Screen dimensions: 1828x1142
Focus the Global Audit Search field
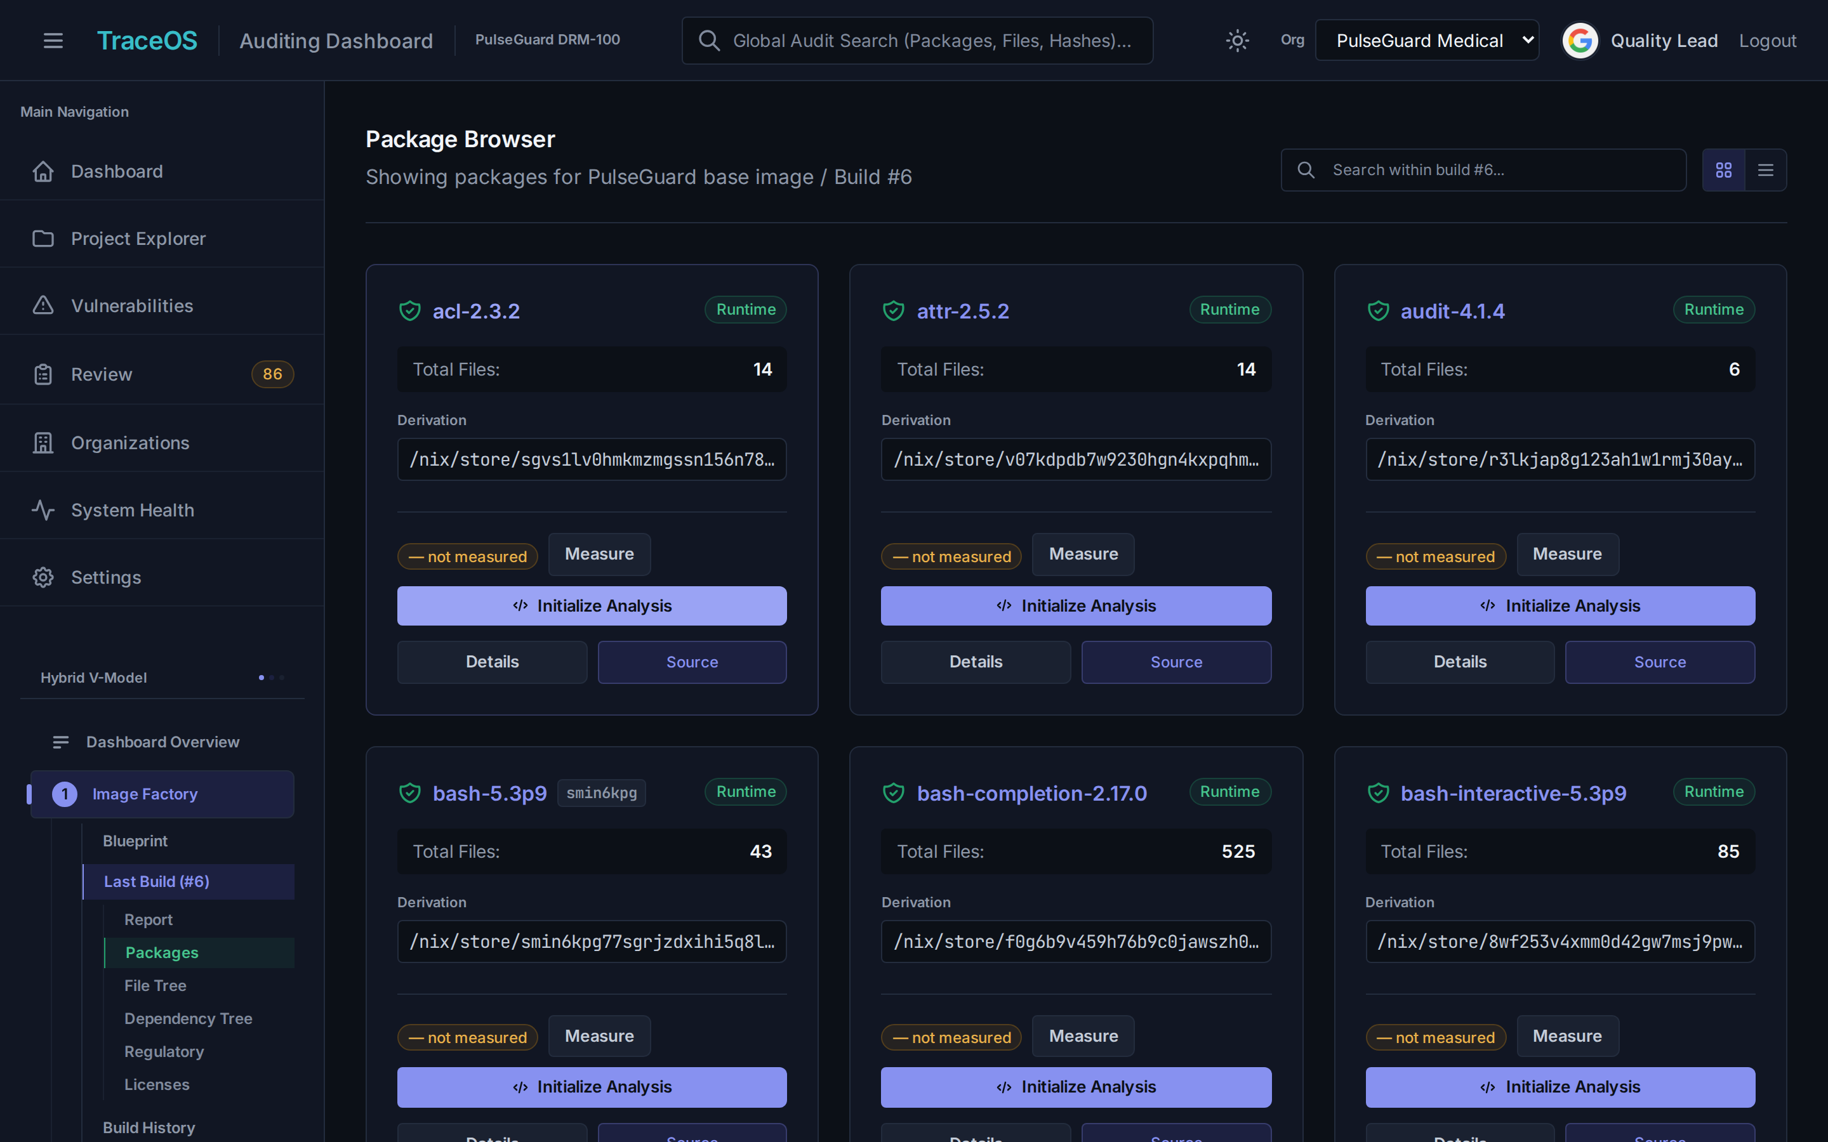tap(917, 41)
